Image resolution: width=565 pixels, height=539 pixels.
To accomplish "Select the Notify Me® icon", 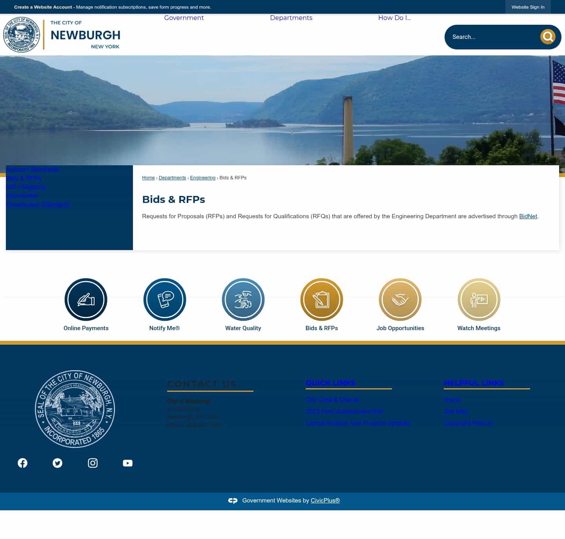I will [164, 299].
